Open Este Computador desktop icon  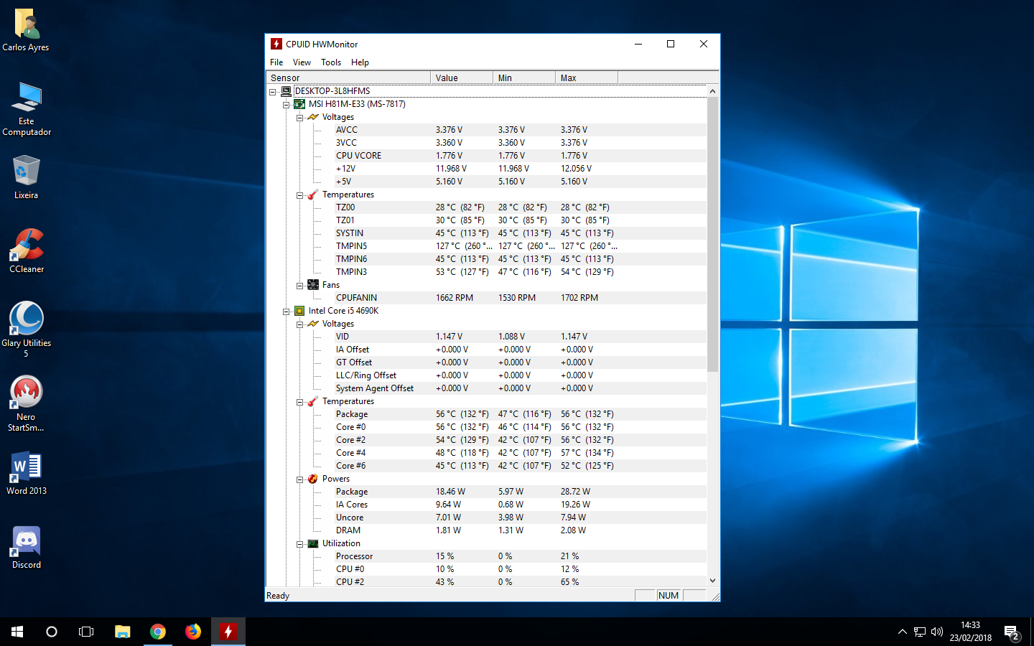point(27,109)
